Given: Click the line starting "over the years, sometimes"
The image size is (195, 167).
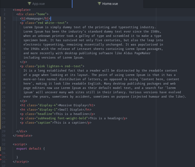Looking at the screenshot, I should [105, 97].
